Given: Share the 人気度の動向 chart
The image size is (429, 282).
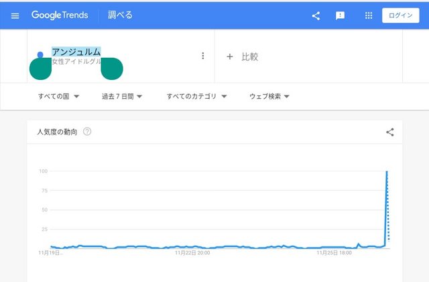Looking at the screenshot, I should [x=390, y=132].
